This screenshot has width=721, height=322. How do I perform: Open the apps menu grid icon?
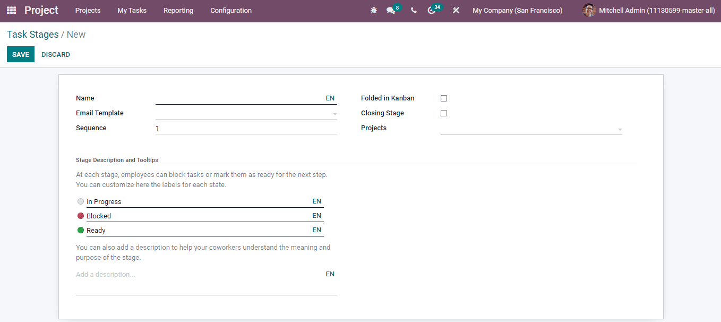pos(11,10)
